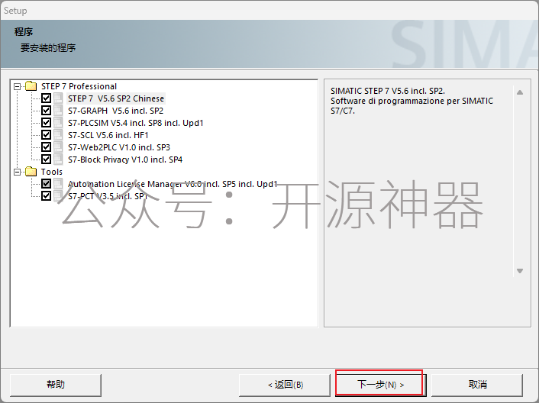Cancel setup with the 取消 button

tap(477, 385)
